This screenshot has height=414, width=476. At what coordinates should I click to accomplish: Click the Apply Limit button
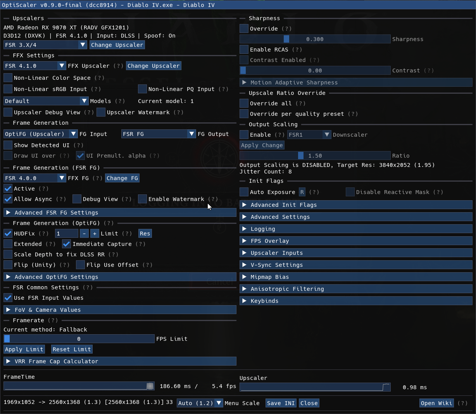pos(24,349)
